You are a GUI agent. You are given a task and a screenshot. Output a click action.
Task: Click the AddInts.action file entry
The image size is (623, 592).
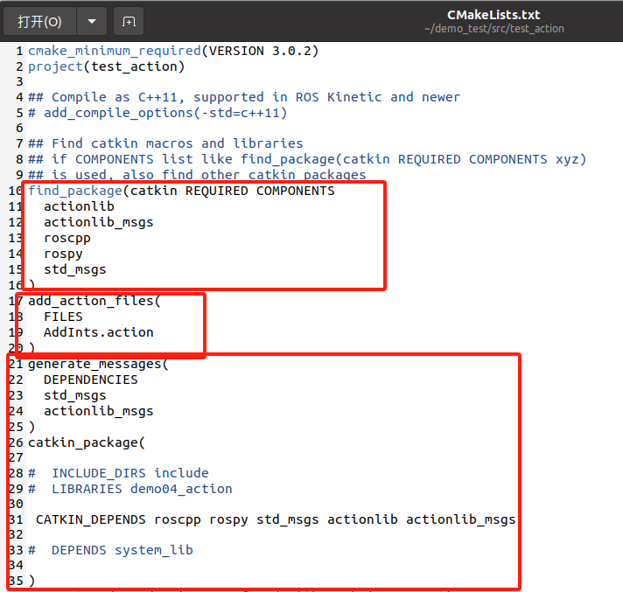coord(98,332)
